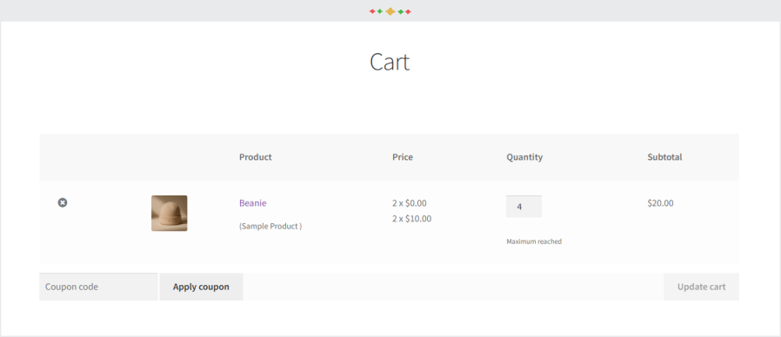Apply the coupon code
781x337 pixels.
[x=201, y=287]
